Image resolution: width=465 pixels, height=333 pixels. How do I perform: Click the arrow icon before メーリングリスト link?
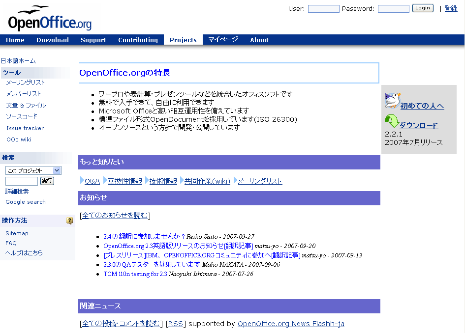click(x=236, y=180)
